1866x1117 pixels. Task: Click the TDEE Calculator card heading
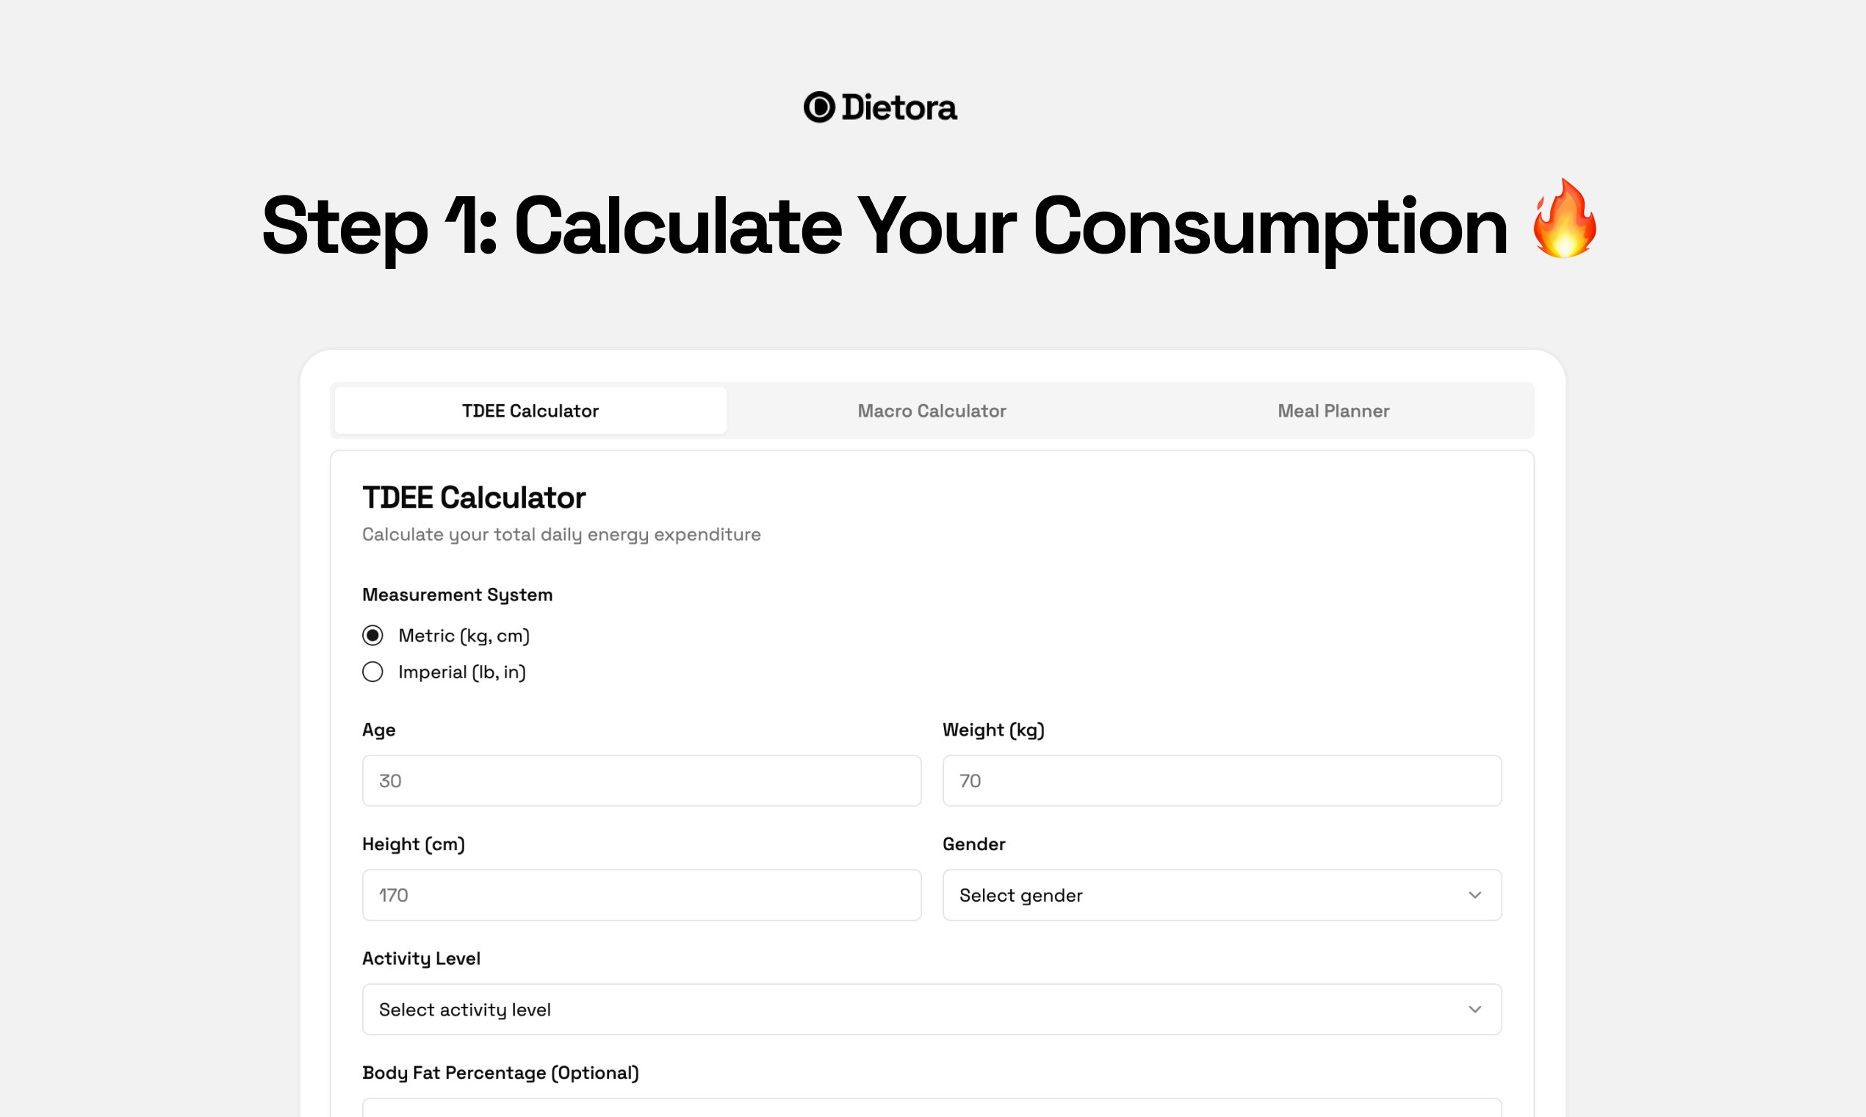click(x=474, y=498)
